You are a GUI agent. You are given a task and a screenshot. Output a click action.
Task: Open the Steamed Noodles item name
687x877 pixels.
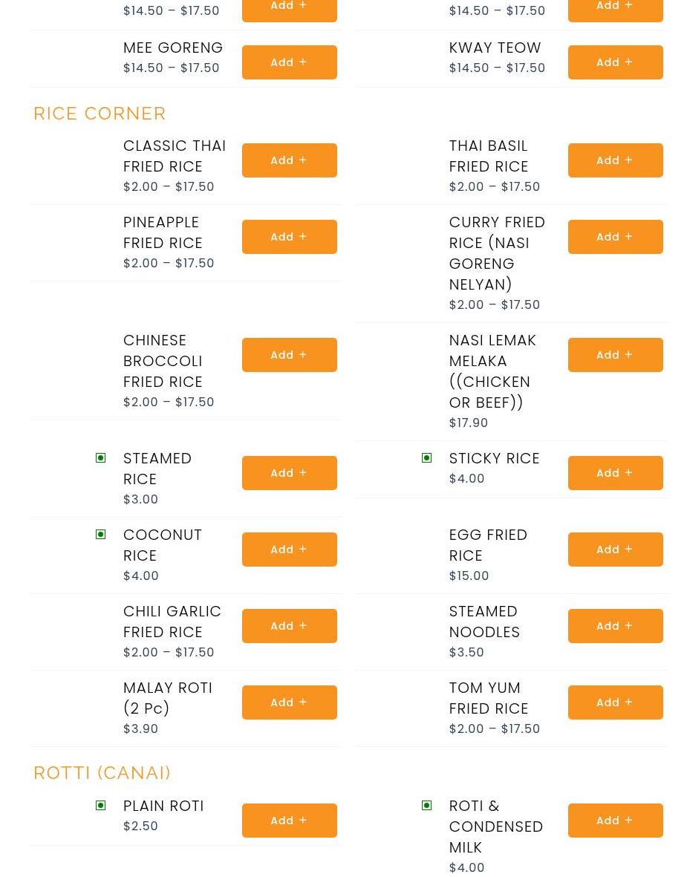(x=484, y=622)
